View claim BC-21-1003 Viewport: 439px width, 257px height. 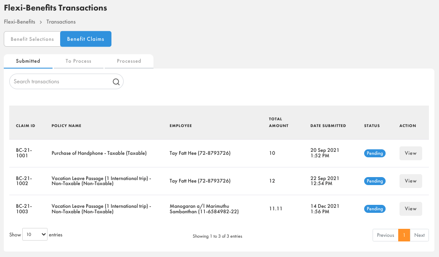click(410, 209)
